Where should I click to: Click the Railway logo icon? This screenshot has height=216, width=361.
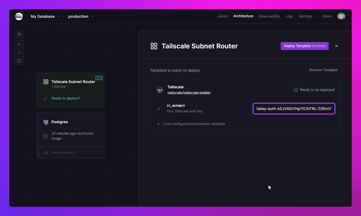pyautogui.click(x=19, y=16)
